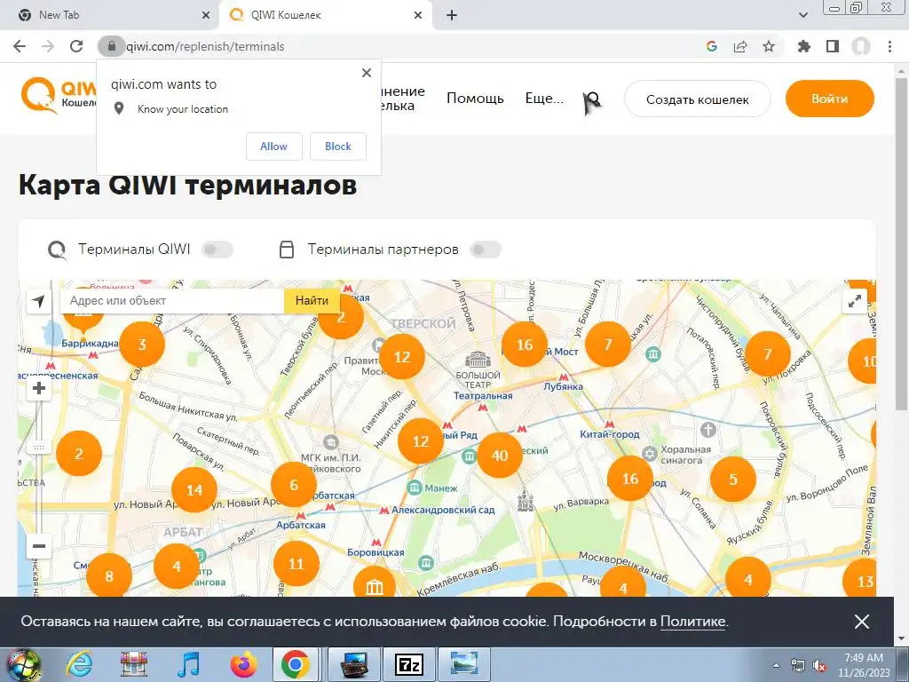Open the Еще... menu item
909x682 pixels.
544,98
